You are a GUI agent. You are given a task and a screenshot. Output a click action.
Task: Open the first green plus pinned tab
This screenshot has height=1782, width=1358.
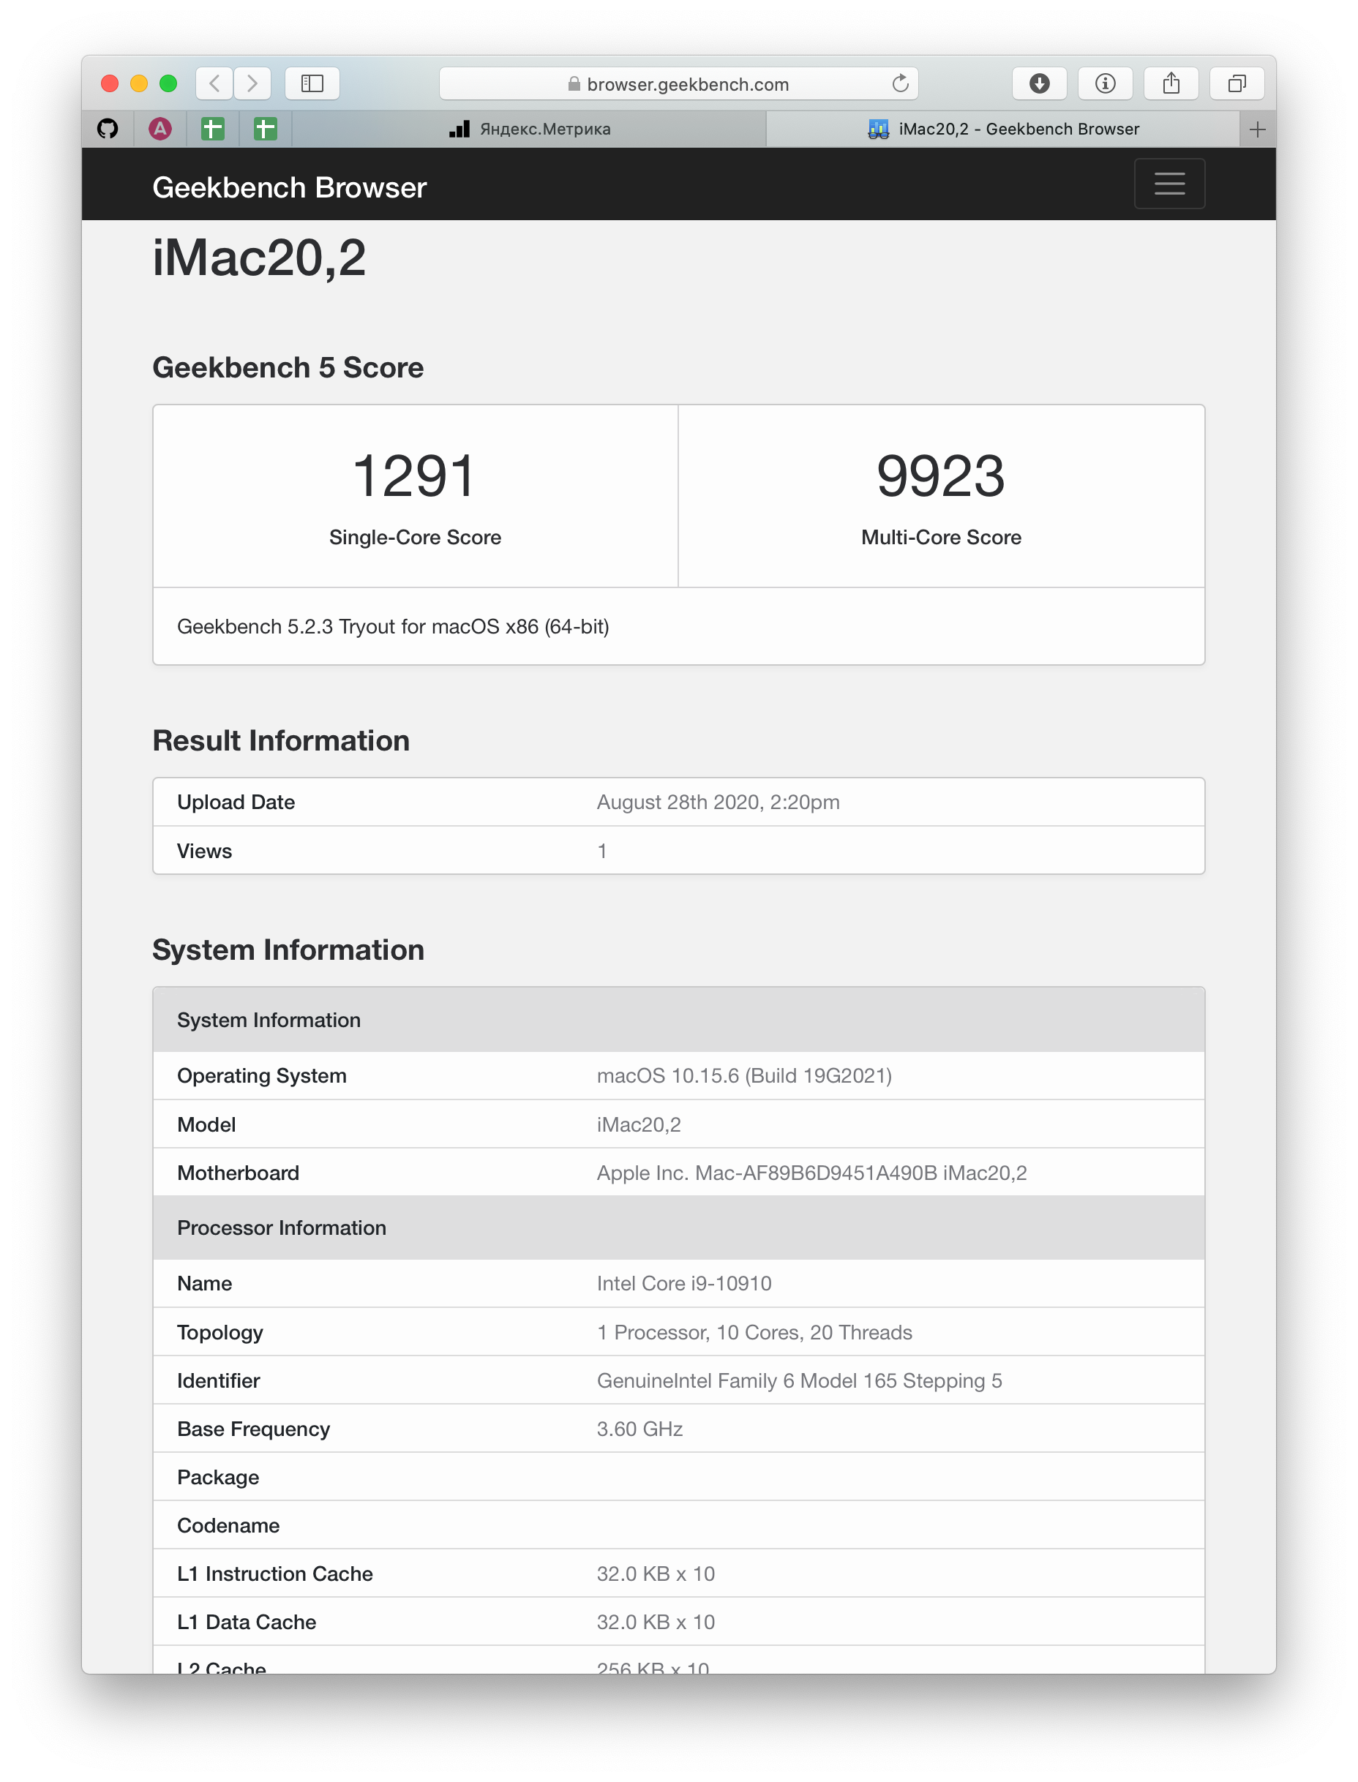pyautogui.click(x=213, y=129)
